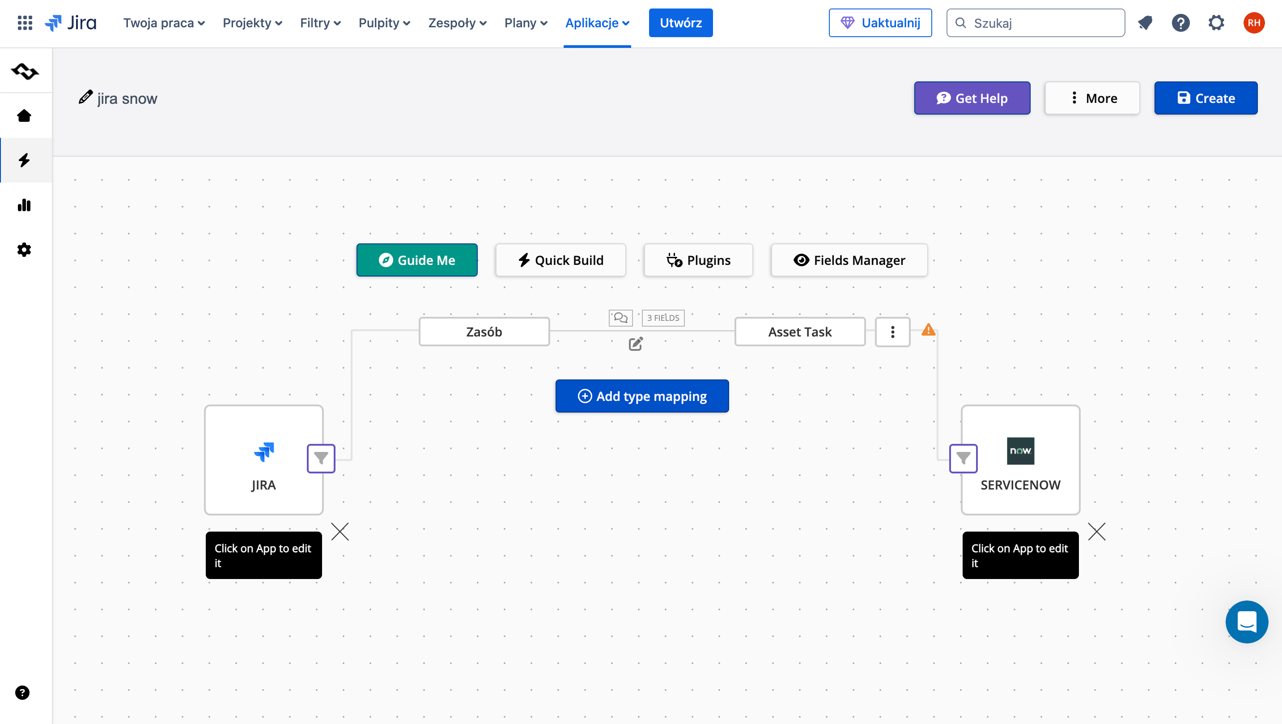Open the RH user avatar menu
The image size is (1282, 724).
1254,23
